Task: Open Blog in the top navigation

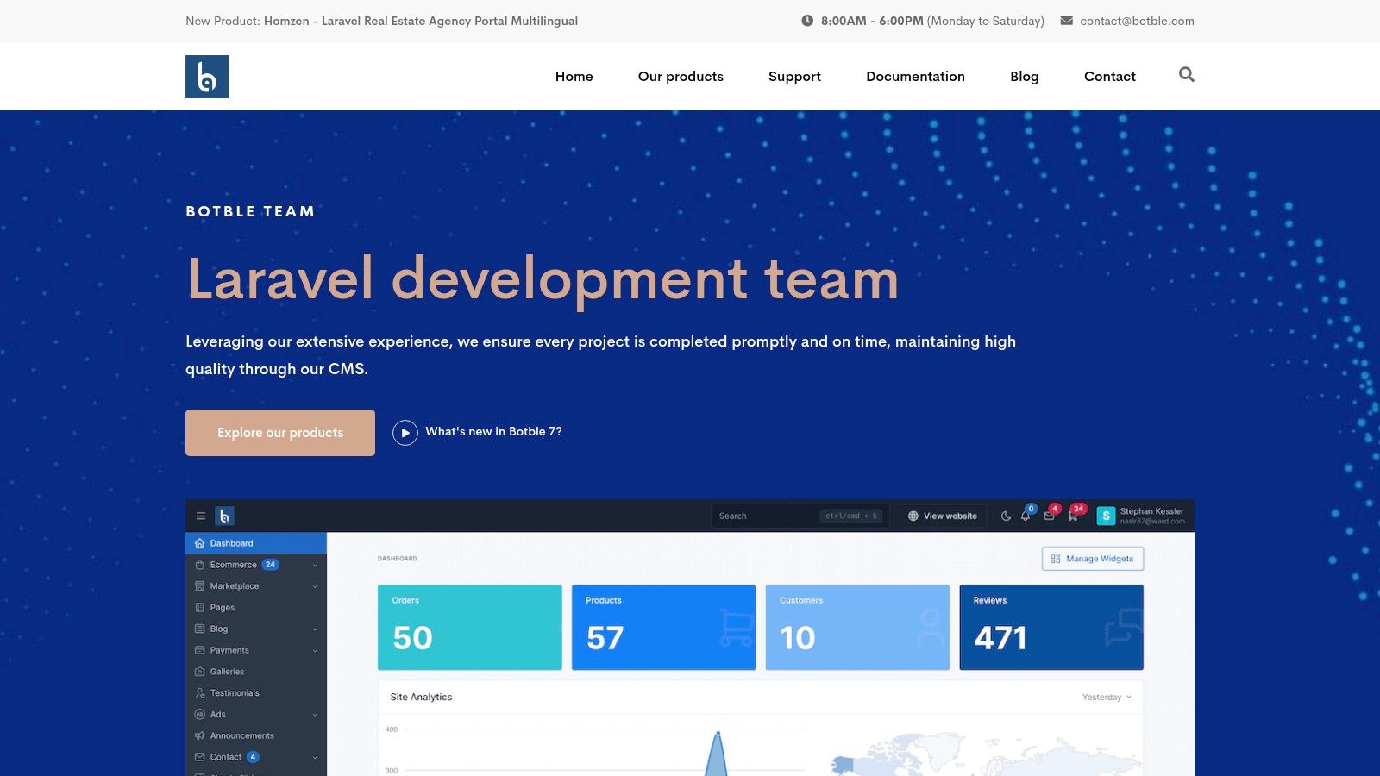Action: (x=1025, y=77)
